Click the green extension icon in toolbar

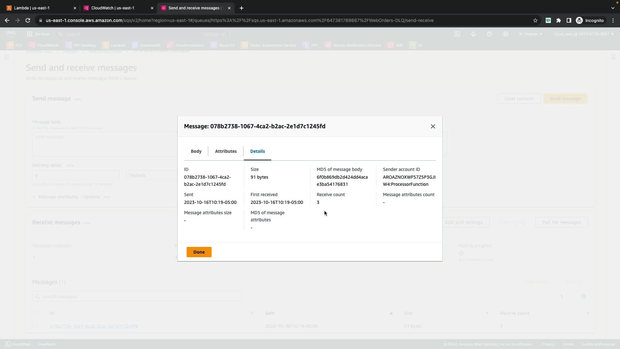click(x=548, y=20)
